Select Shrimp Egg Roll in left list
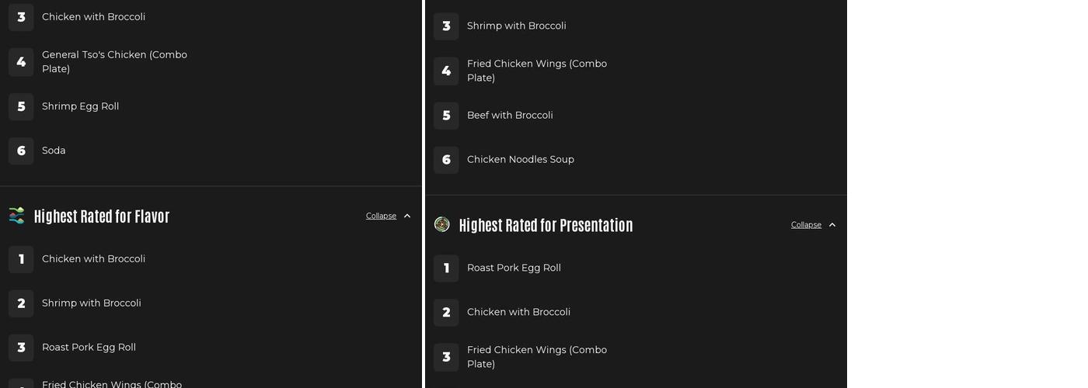This screenshot has height=388, width=1088. click(80, 106)
